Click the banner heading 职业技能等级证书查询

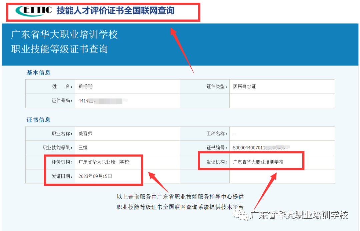(59, 49)
